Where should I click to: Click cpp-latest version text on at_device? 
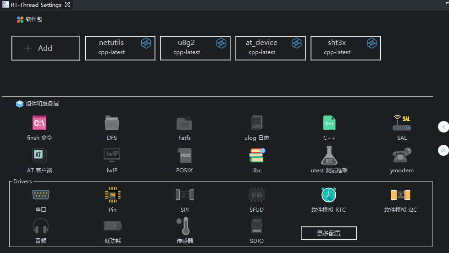point(262,52)
